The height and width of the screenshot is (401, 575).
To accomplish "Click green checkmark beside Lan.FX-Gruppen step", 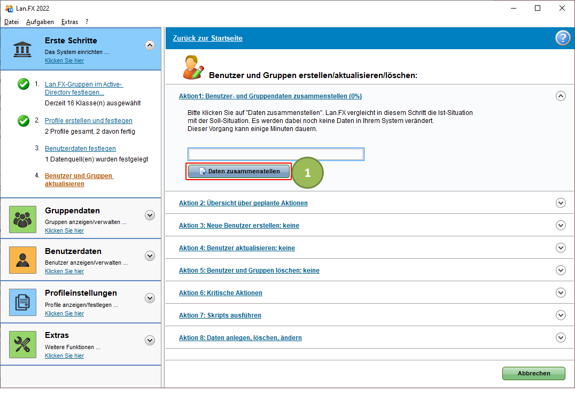I will point(24,84).
